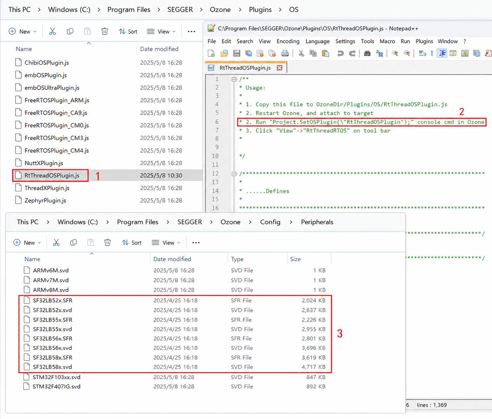Click the Close All icon in Notepad++ toolbar

(x=272, y=54)
